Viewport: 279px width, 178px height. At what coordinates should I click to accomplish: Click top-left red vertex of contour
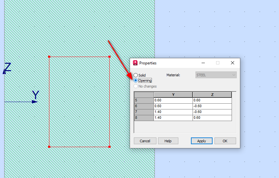[x=49, y=57]
